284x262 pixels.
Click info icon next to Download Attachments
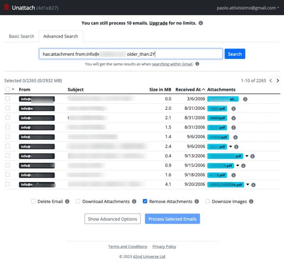point(134,202)
